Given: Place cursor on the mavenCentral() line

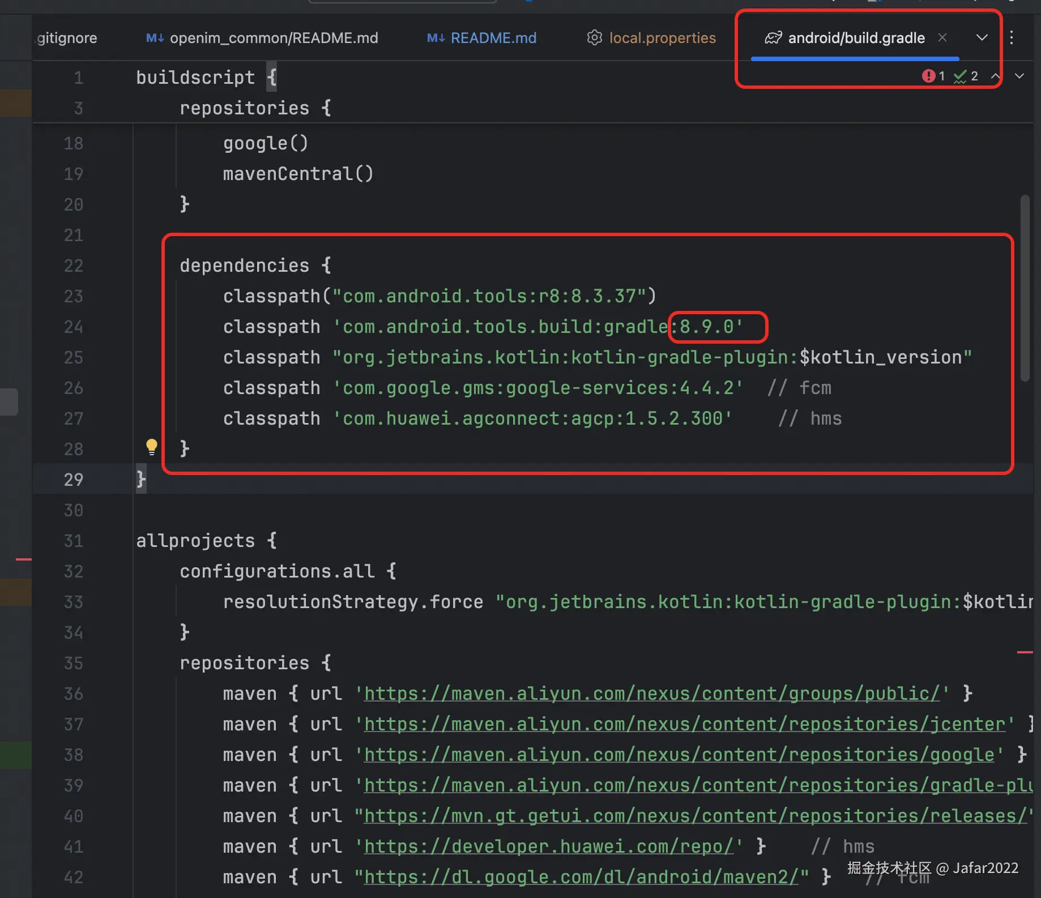Looking at the screenshot, I should tap(298, 174).
